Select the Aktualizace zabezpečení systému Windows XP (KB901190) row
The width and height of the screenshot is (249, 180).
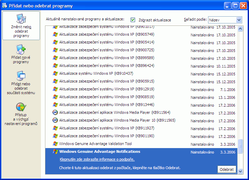click(x=141, y=136)
